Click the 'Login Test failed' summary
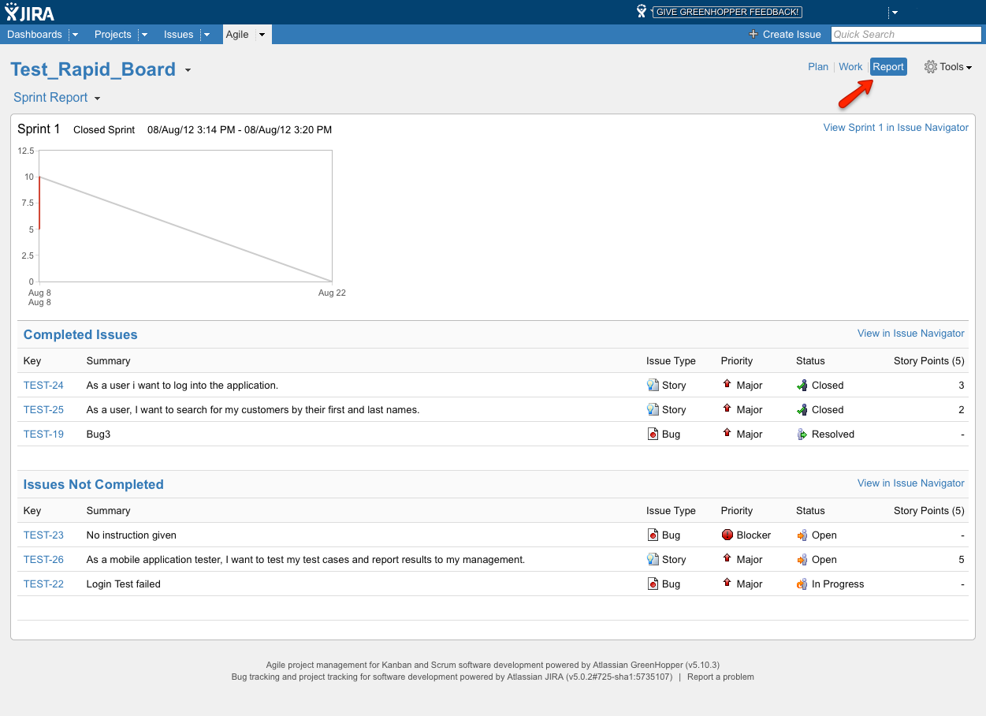Viewport: 986px width, 716px height. point(124,584)
